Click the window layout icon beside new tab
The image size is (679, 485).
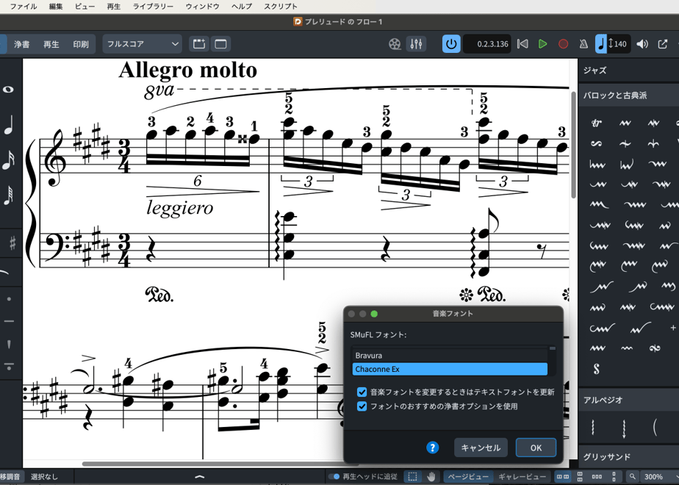[x=221, y=44]
